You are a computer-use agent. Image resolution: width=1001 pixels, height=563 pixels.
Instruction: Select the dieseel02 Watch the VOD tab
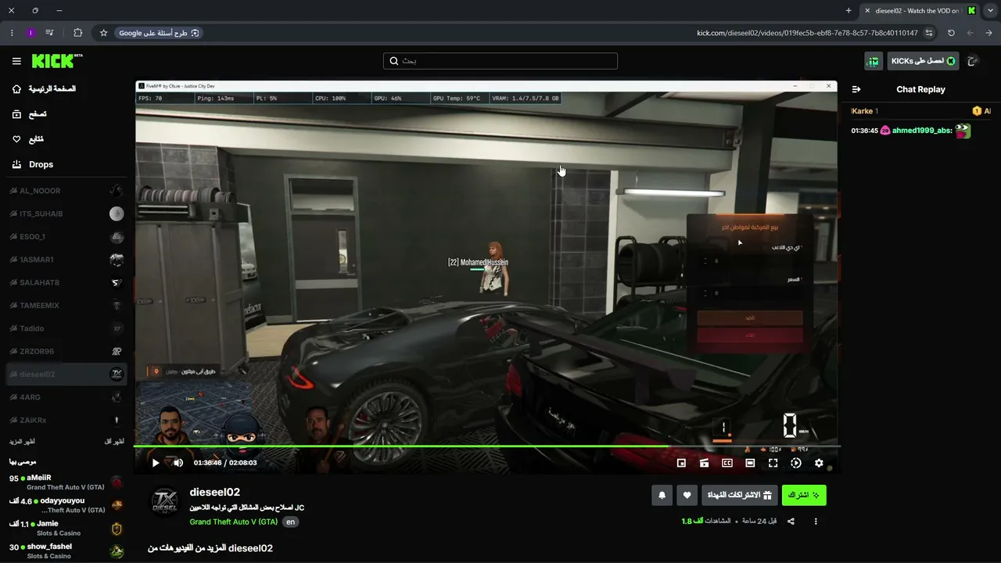[x=920, y=11]
